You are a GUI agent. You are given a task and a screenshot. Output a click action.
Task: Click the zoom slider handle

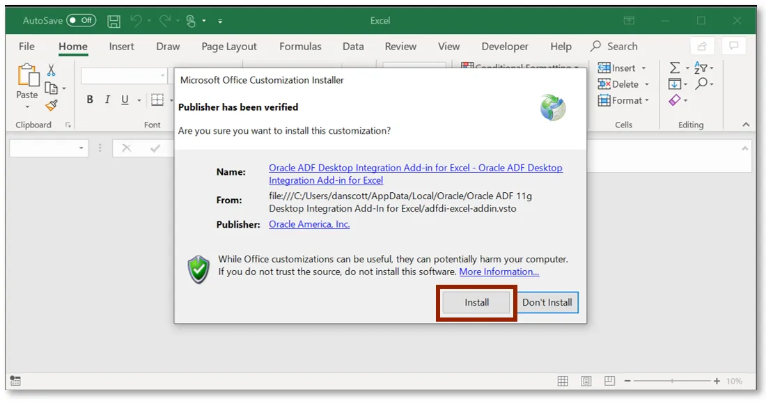pos(672,381)
